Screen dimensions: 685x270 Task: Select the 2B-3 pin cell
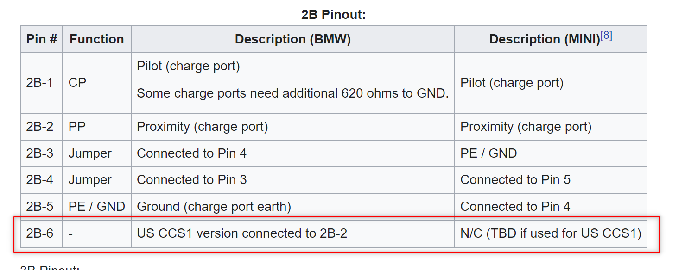tap(40, 153)
